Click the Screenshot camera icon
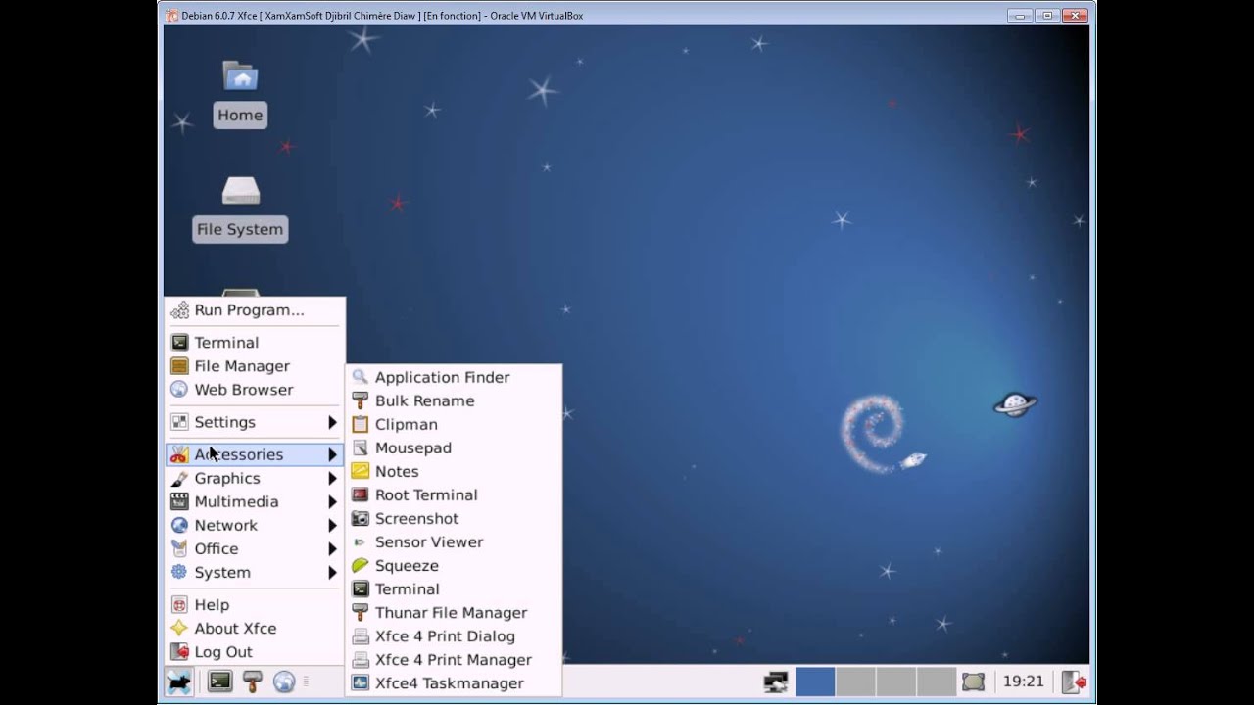The width and height of the screenshot is (1254, 705). [361, 518]
